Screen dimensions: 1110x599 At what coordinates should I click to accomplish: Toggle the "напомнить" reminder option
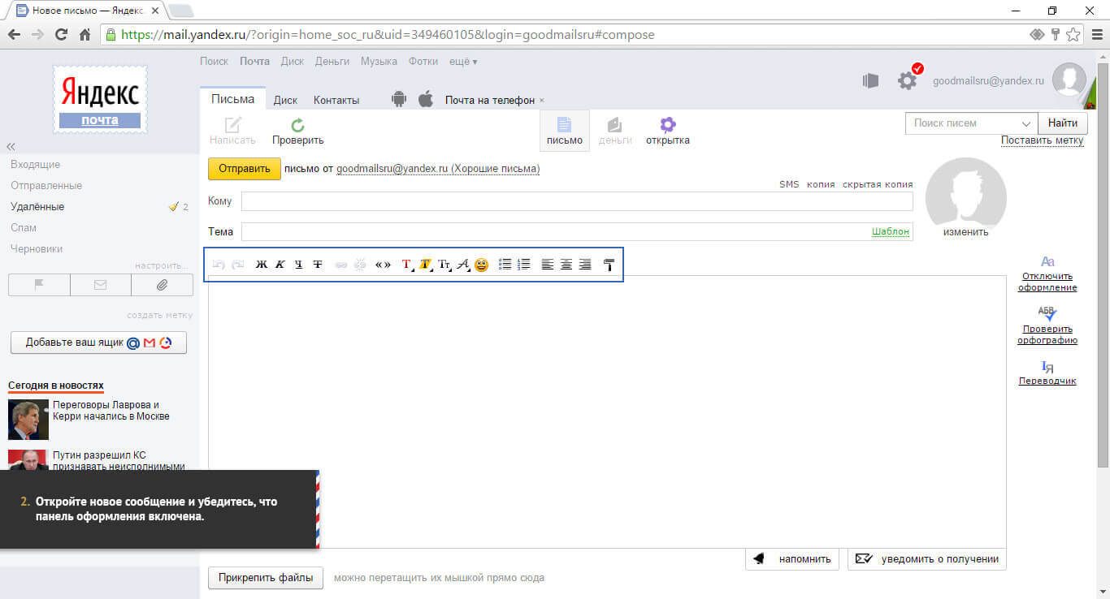[x=792, y=558]
